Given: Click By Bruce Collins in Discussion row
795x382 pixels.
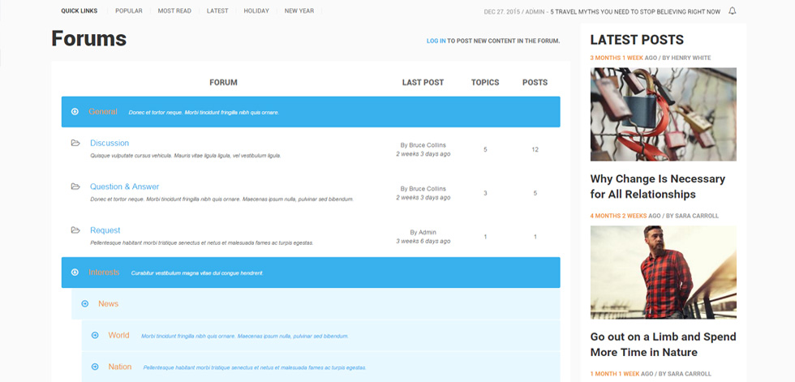Looking at the screenshot, I should tap(423, 145).
